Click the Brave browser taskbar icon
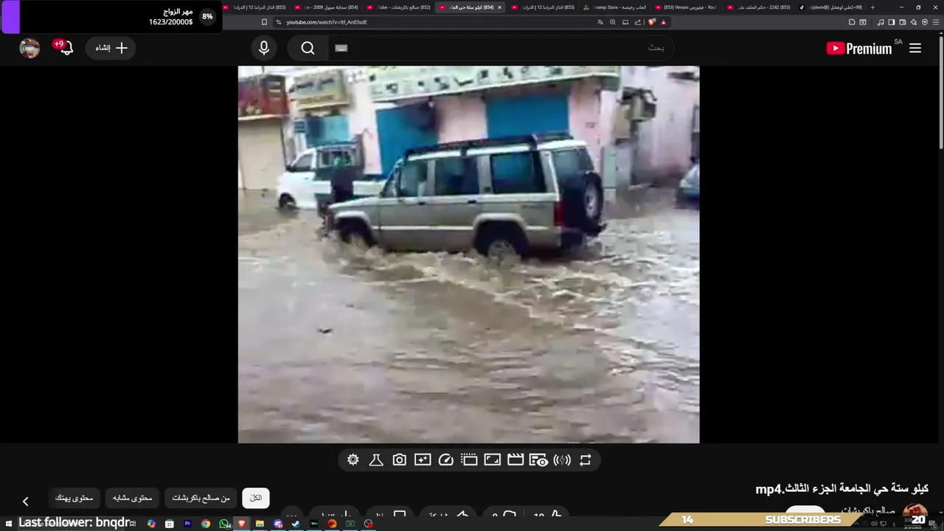944x531 pixels. pos(242,524)
